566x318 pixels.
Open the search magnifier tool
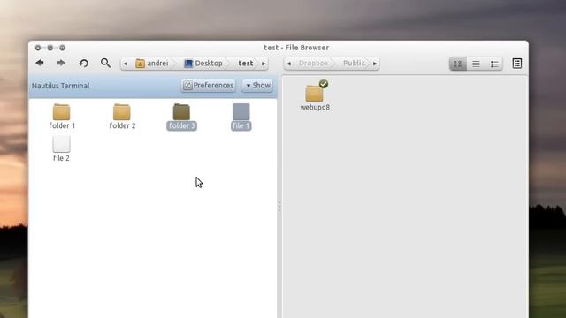tap(105, 63)
